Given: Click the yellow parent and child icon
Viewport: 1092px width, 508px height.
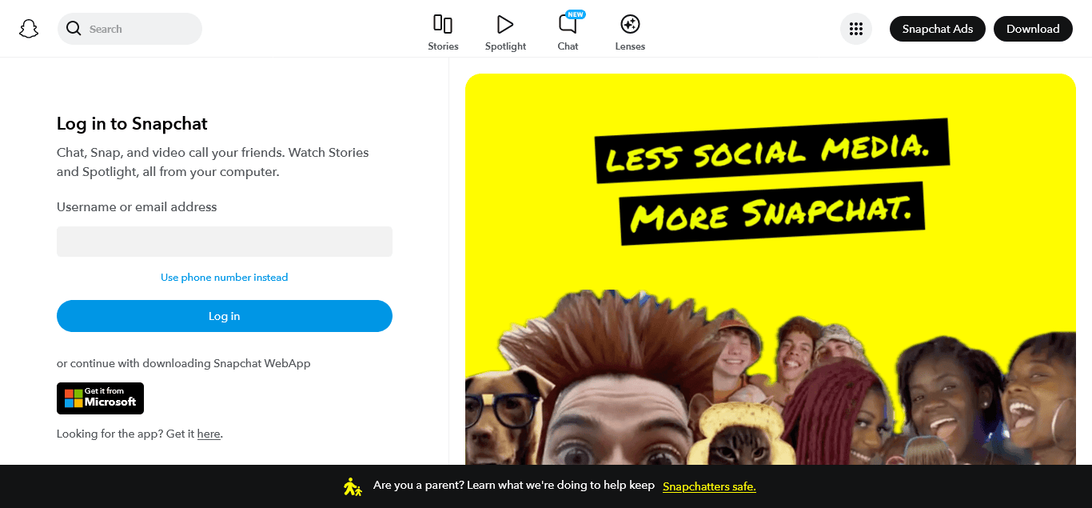Looking at the screenshot, I should click(x=353, y=486).
